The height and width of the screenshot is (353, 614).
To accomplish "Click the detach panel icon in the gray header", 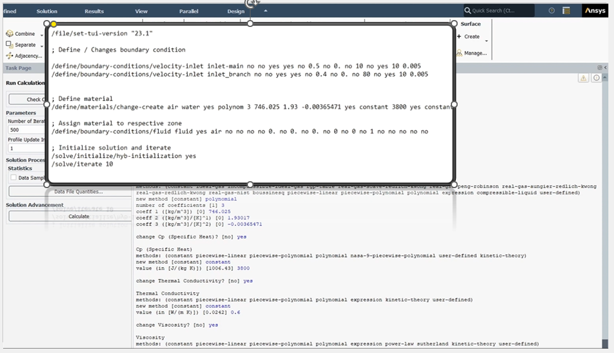I will pos(600,68).
